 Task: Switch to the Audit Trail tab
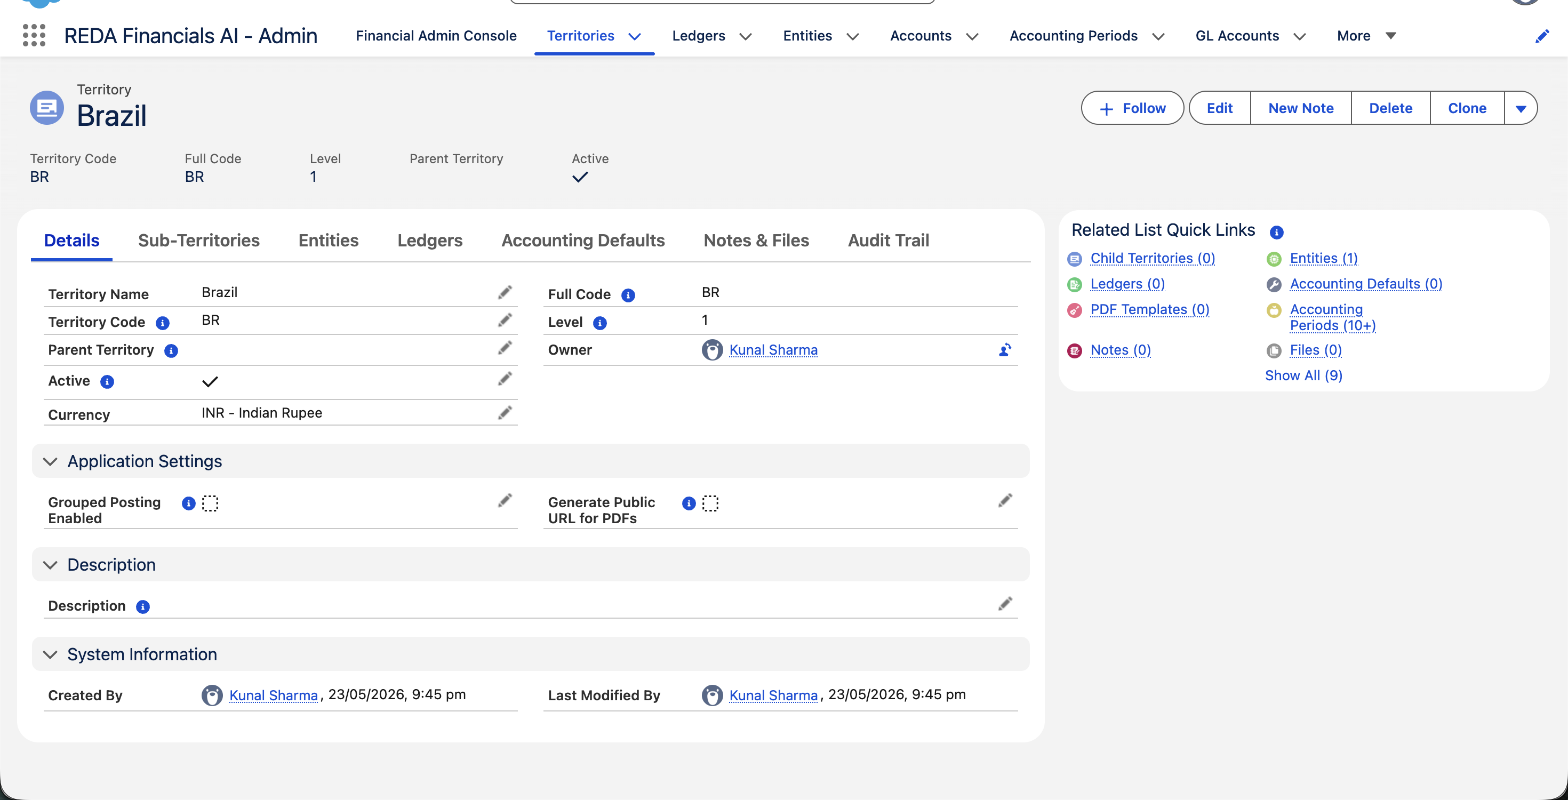point(888,241)
